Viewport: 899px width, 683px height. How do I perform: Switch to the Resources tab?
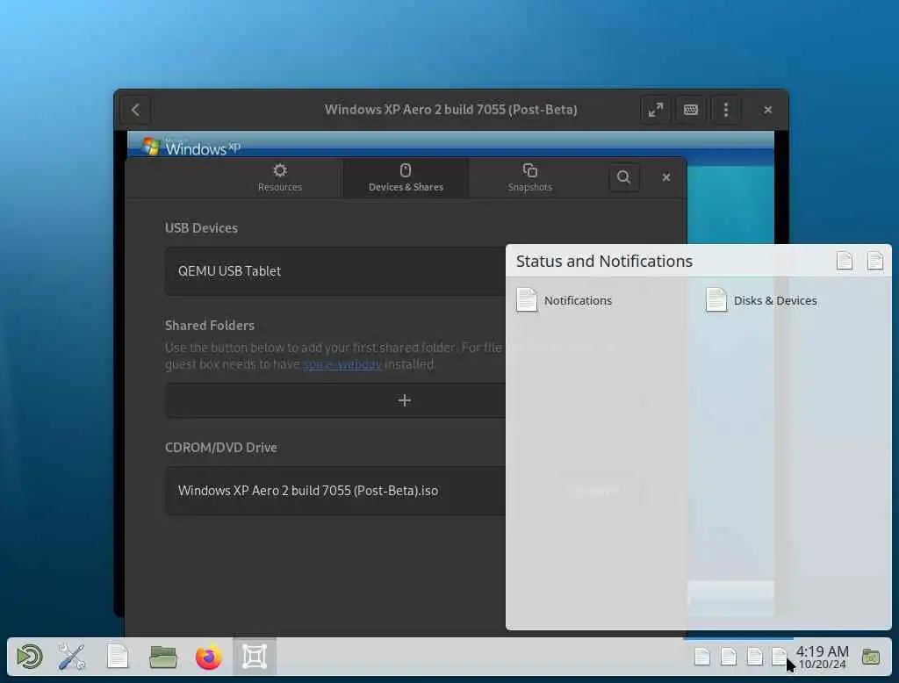pyautogui.click(x=280, y=178)
